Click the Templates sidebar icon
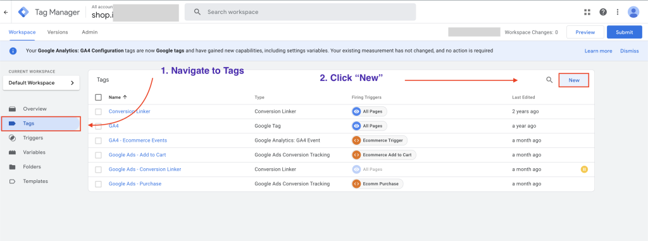The height and width of the screenshot is (241, 648). 13,181
